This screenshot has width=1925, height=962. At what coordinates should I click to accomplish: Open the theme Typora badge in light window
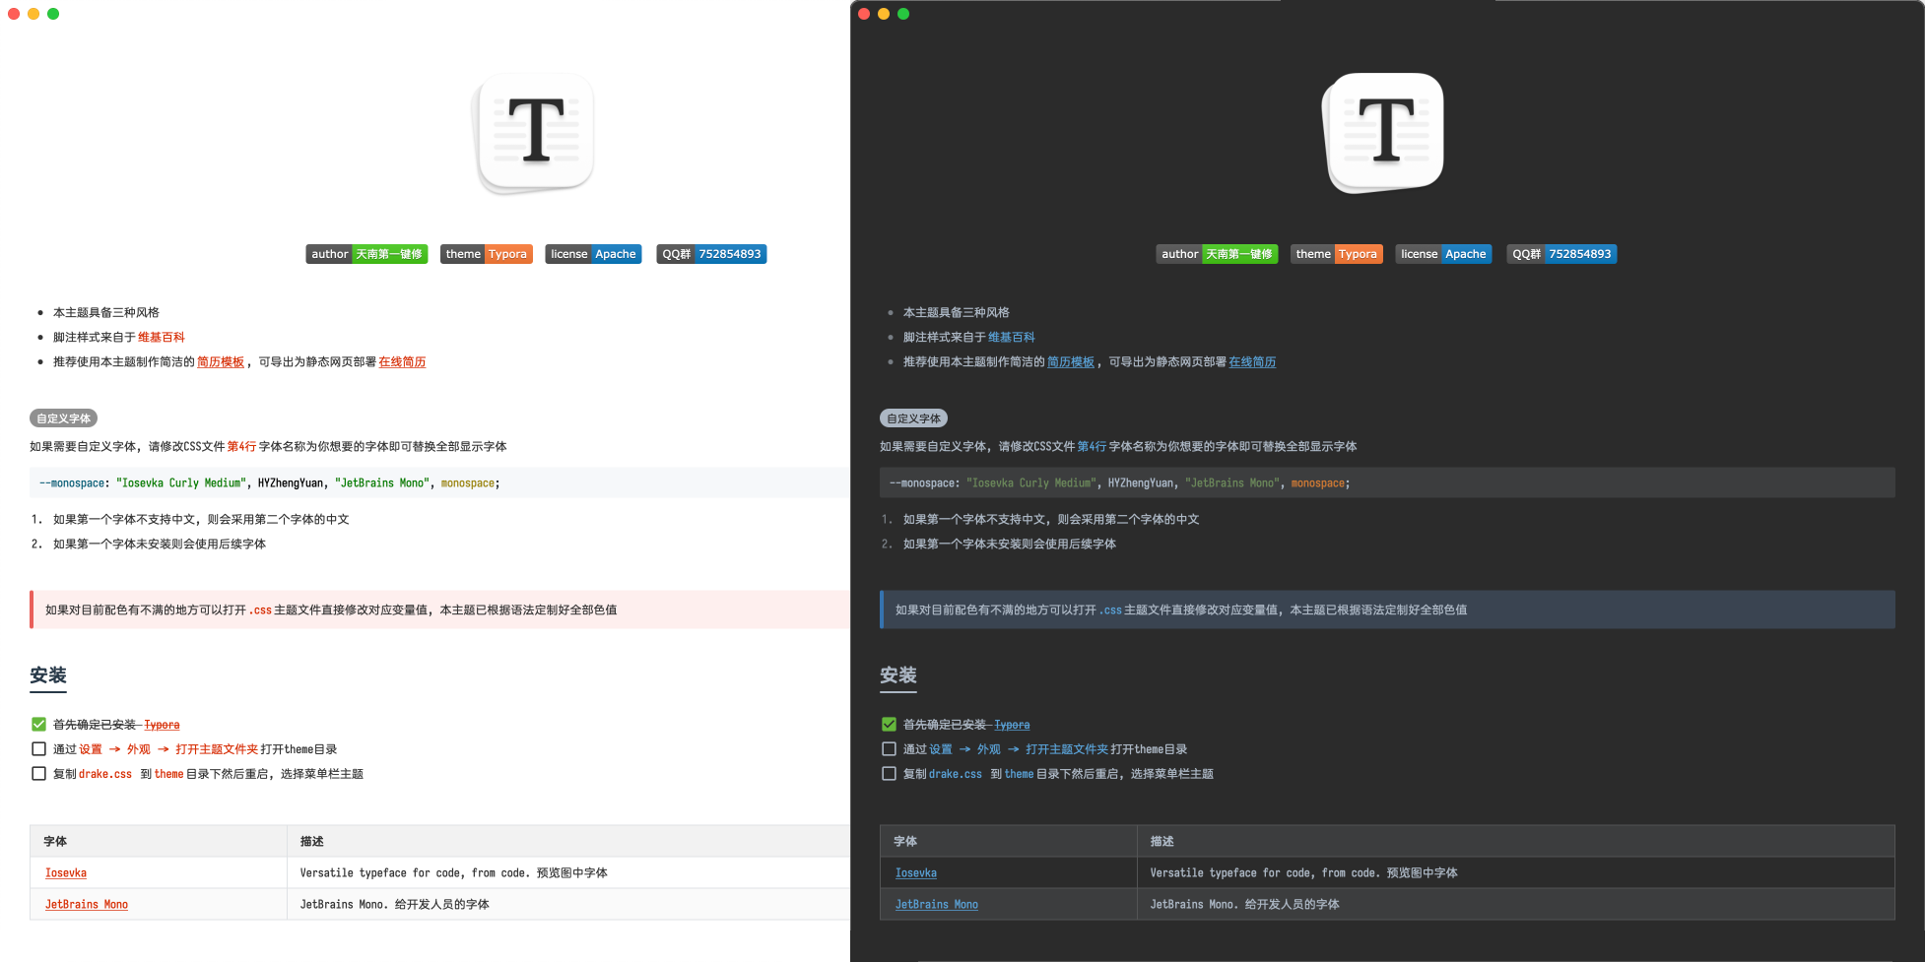click(x=487, y=254)
